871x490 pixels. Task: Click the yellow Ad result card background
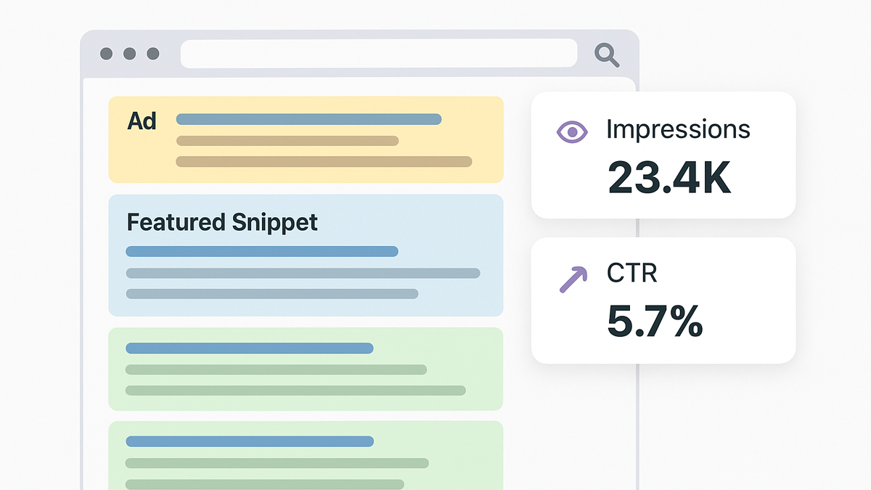[x=306, y=139]
